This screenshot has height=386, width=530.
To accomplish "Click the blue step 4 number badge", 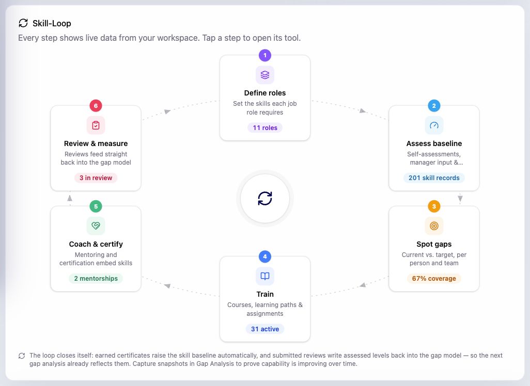I will [x=265, y=256].
